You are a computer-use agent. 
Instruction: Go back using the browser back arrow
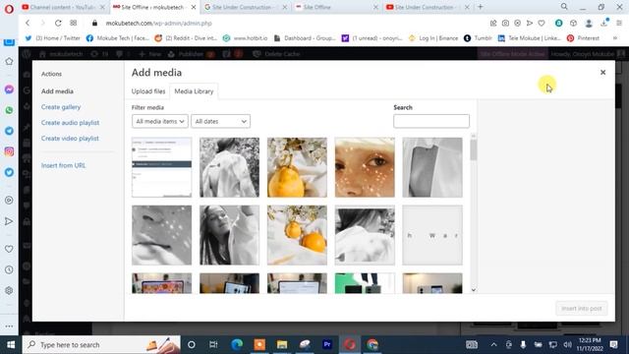[x=28, y=24]
